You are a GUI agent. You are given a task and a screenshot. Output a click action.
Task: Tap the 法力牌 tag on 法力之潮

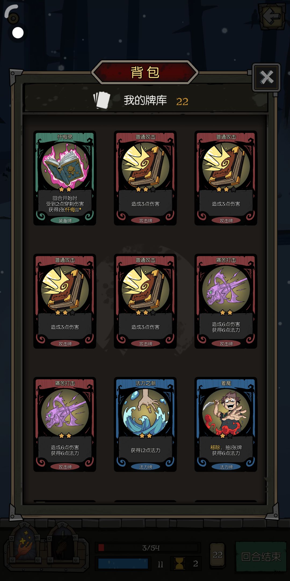click(x=146, y=467)
